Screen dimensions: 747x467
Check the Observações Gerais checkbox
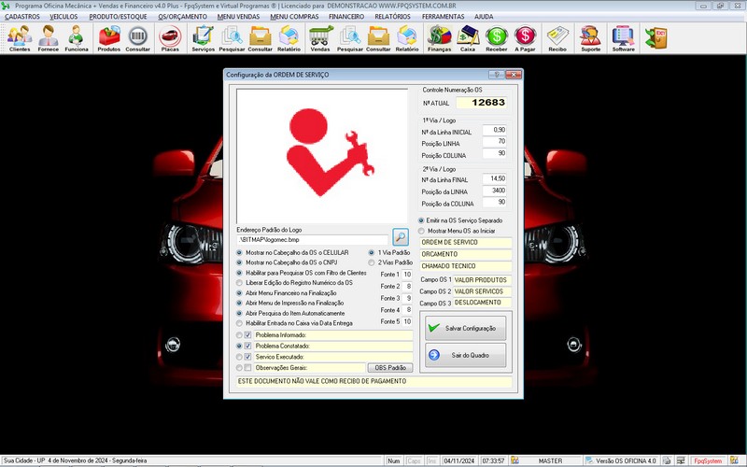coord(247,368)
